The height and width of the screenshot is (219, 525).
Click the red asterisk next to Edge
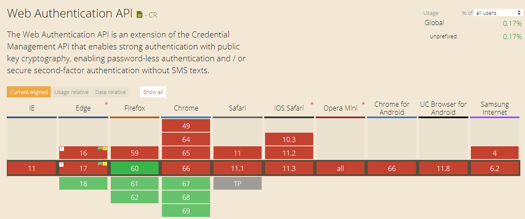[106, 104]
